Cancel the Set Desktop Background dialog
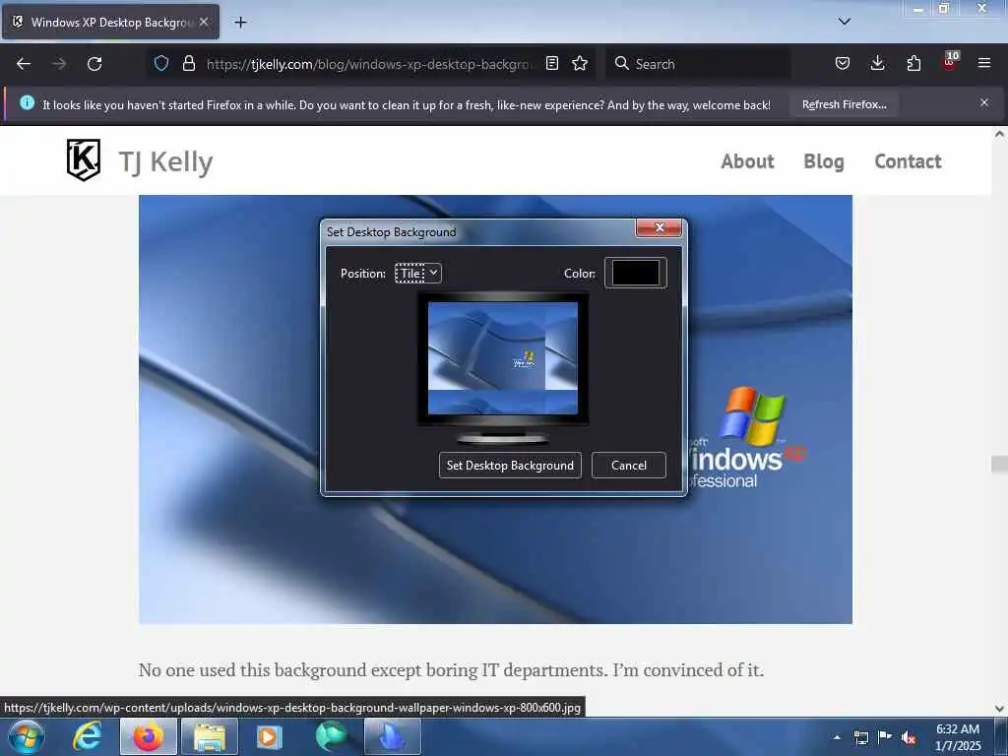This screenshot has width=1008, height=756. [x=629, y=466]
